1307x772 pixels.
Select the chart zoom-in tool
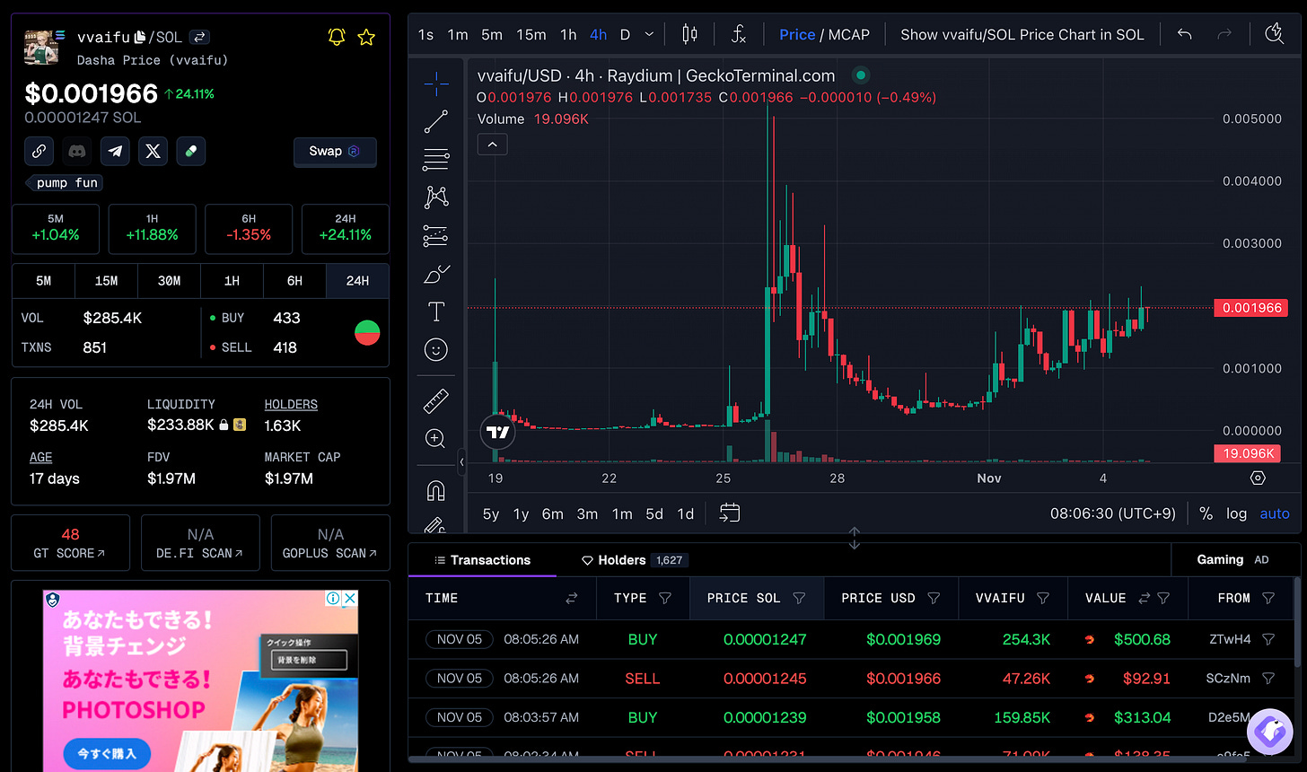436,438
